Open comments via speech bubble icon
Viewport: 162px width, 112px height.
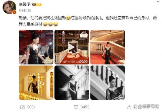pos(76,107)
